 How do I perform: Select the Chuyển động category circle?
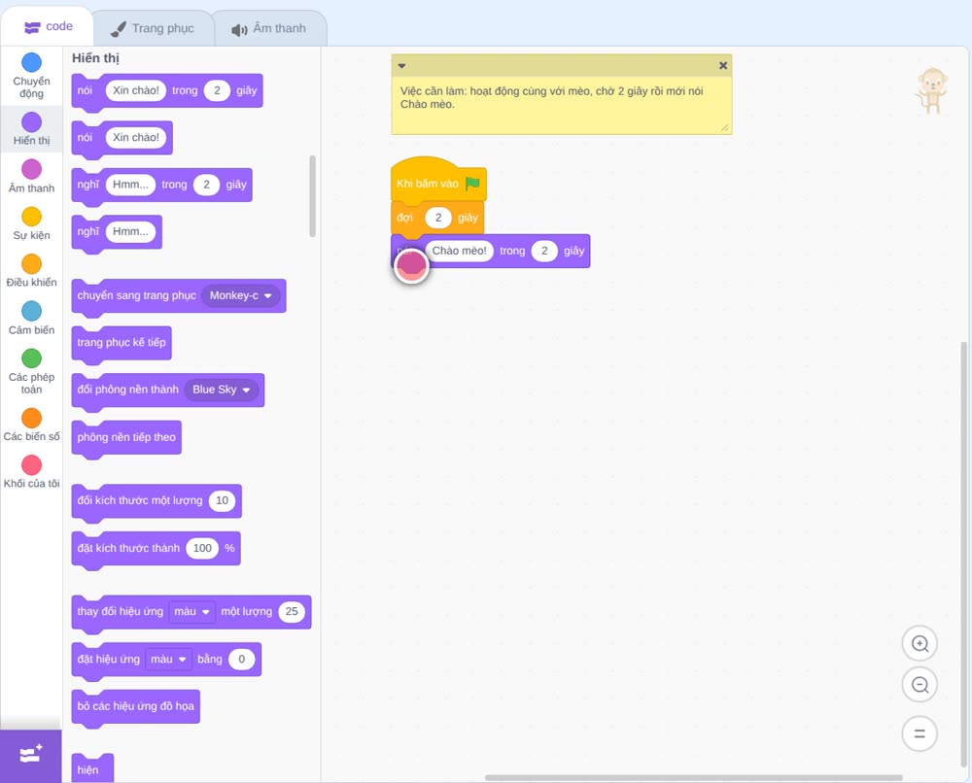[32, 62]
